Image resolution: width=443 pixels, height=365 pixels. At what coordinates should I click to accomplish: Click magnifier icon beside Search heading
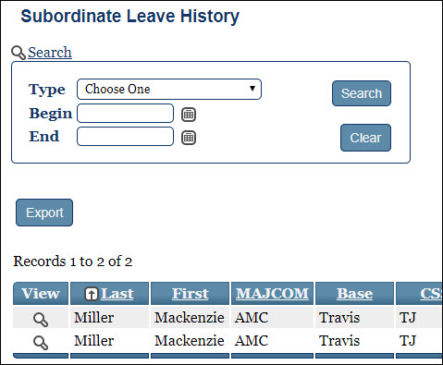(18, 53)
